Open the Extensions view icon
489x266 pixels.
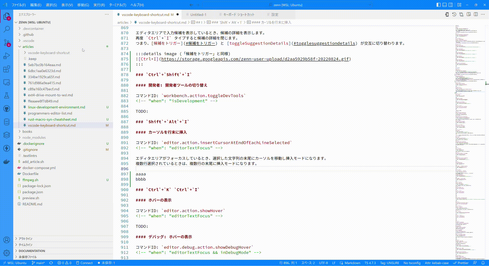pyautogui.click(x=7, y=69)
